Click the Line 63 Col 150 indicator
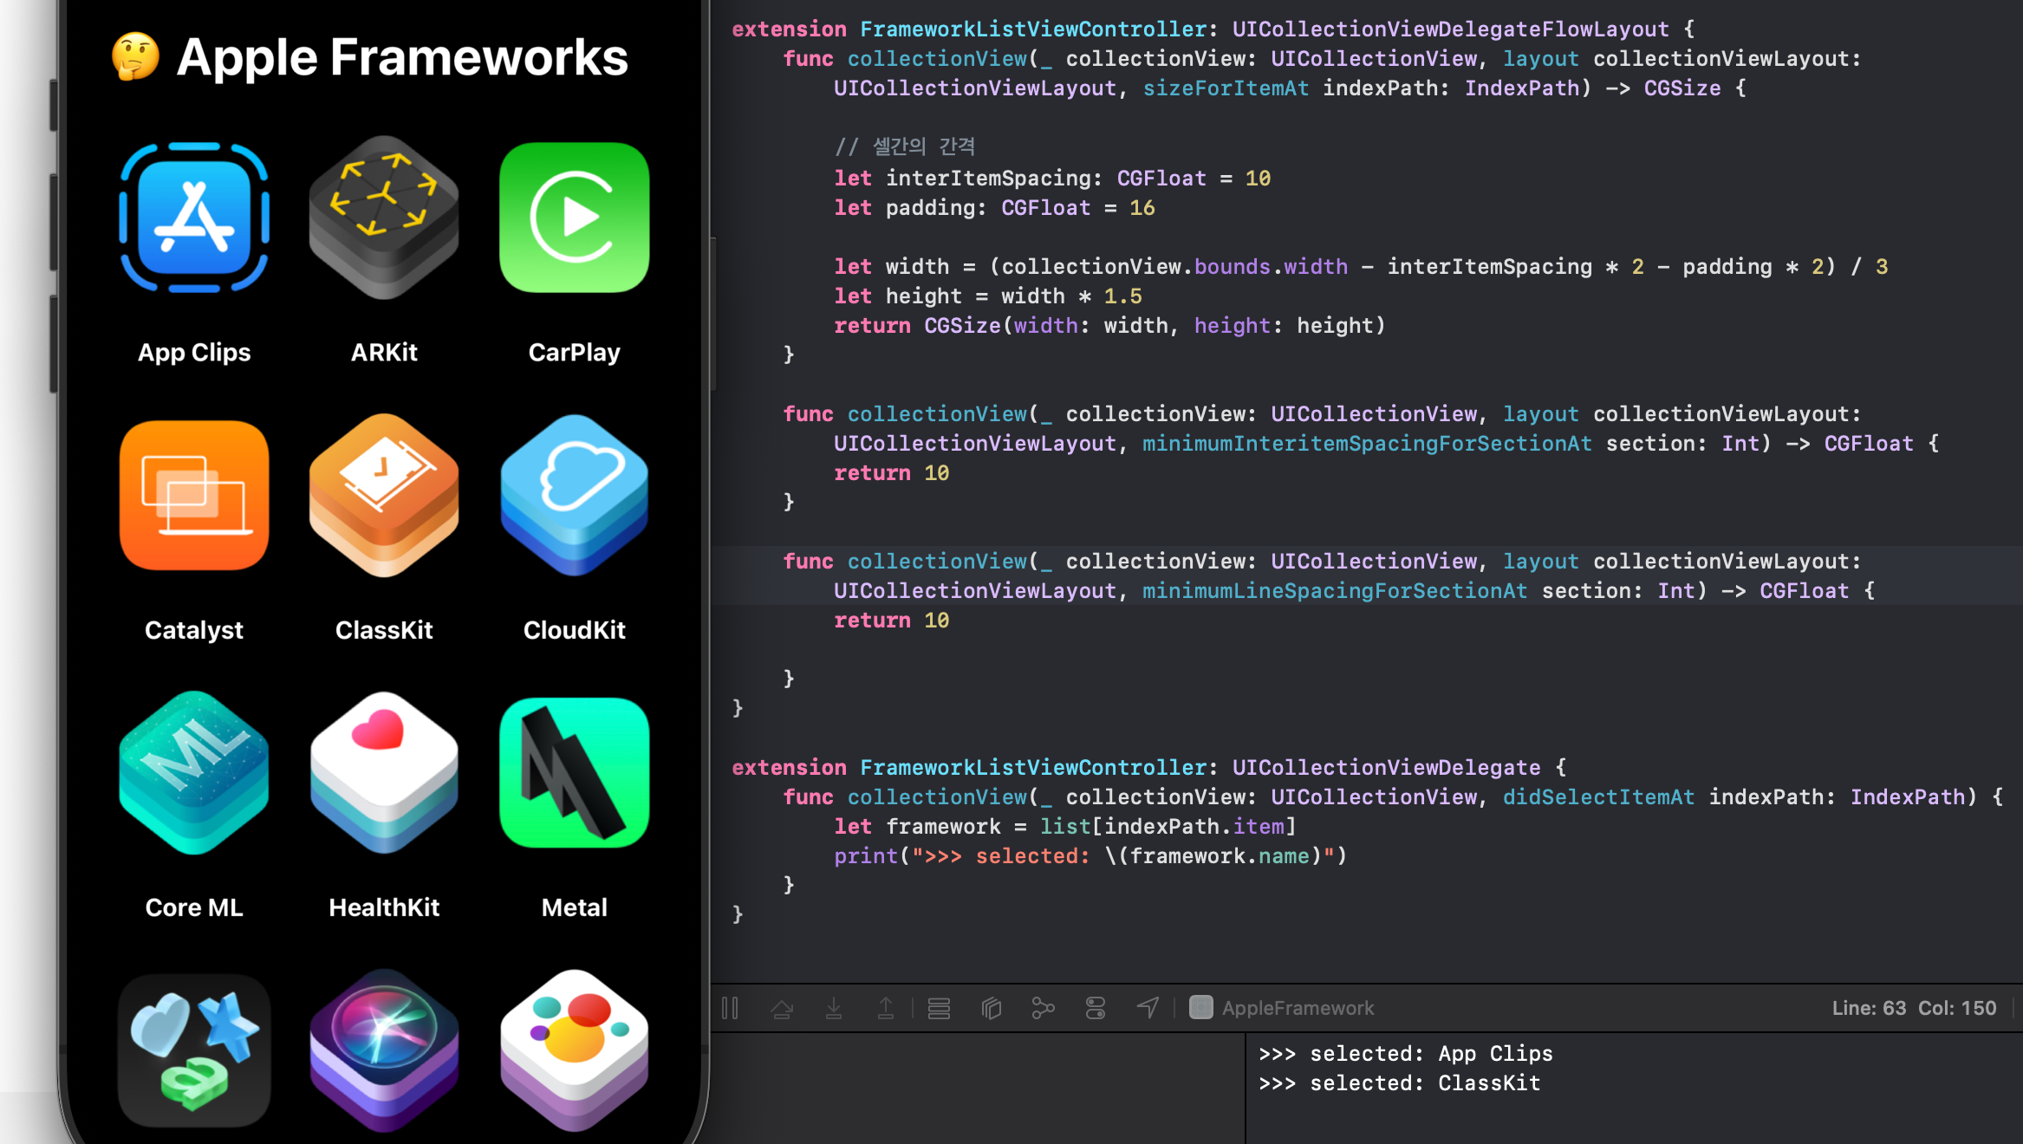Viewport: 2023px width, 1144px height. pos(1913,1008)
